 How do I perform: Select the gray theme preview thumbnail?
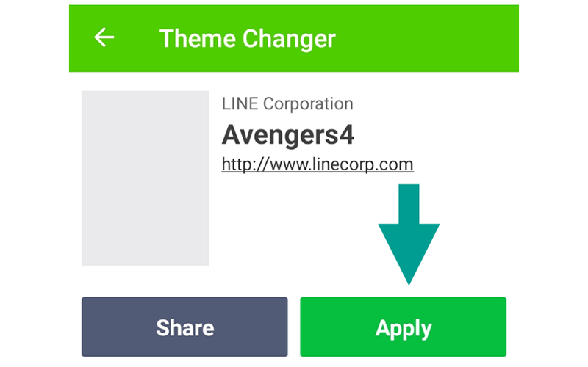(x=145, y=178)
